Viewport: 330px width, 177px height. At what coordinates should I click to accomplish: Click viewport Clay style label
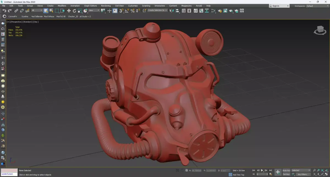click(36, 22)
